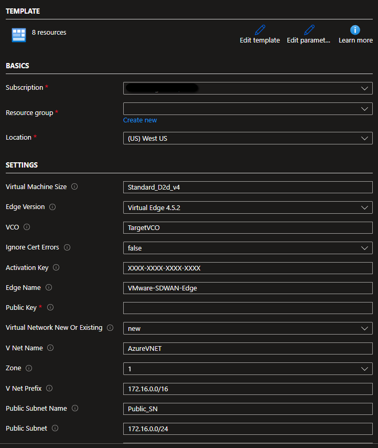Expand the Resource group dropdown

247,109
